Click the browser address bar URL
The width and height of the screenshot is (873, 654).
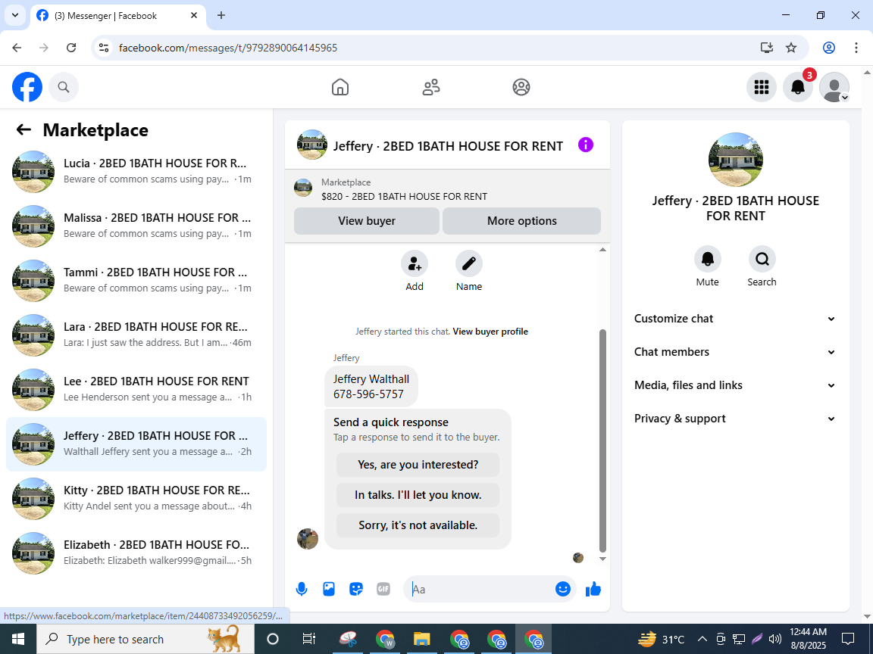[227, 48]
